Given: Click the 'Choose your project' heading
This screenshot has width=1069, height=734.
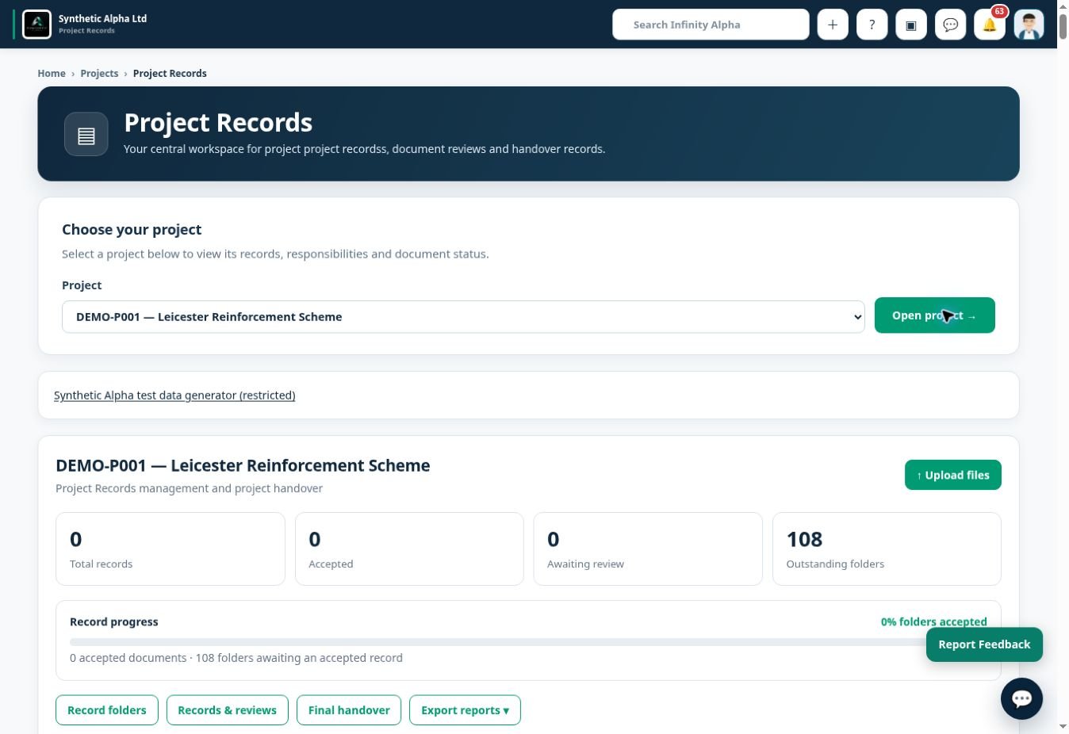Looking at the screenshot, I should (x=132, y=229).
